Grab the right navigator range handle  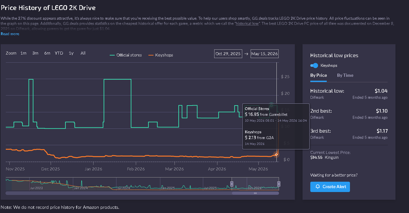click(x=279, y=184)
